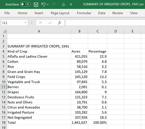Click the Save floppy disk icon
145x129 pixels.
[x=36, y=5]
